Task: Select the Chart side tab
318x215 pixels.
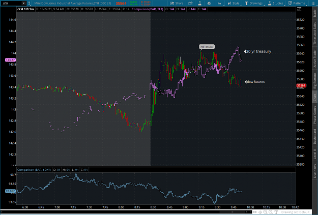Action: click(x=315, y=98)
